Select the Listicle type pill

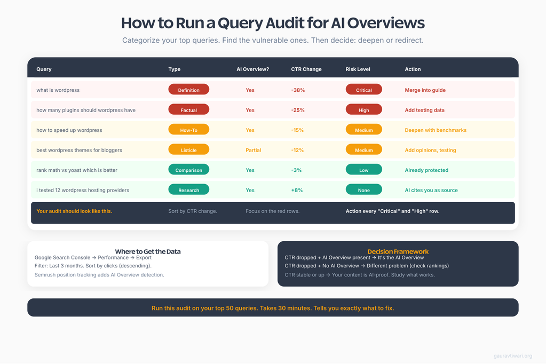[x=188, y=150]
